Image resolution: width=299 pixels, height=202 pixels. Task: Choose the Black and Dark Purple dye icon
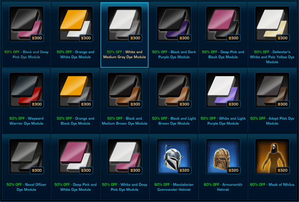tap(174, 24)
